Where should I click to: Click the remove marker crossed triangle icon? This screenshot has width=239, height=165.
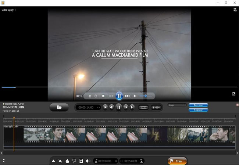point(60,161)
